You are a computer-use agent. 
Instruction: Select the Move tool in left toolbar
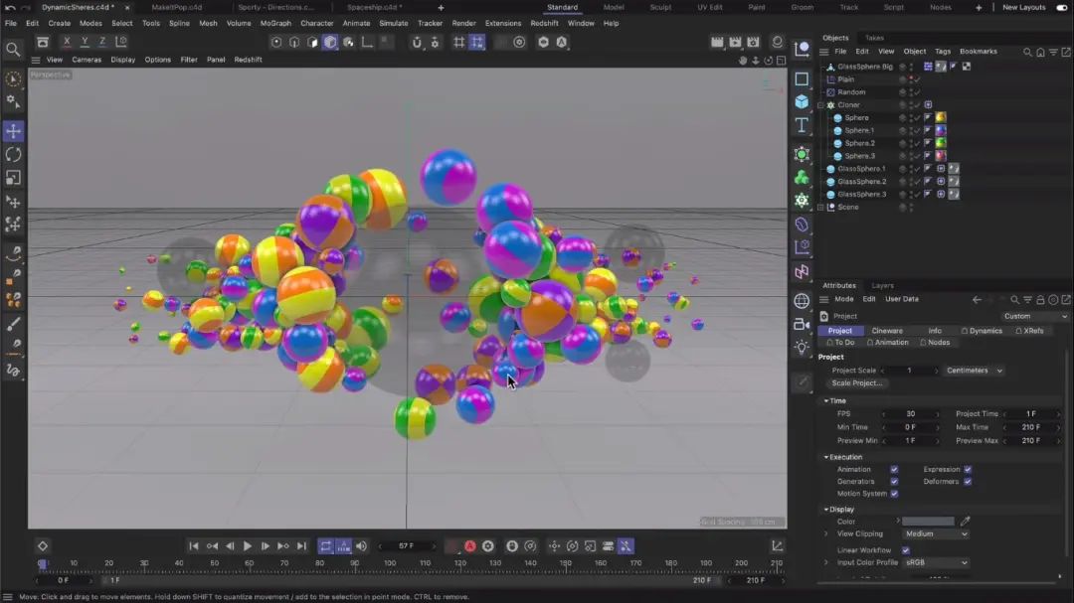[13, 131]
